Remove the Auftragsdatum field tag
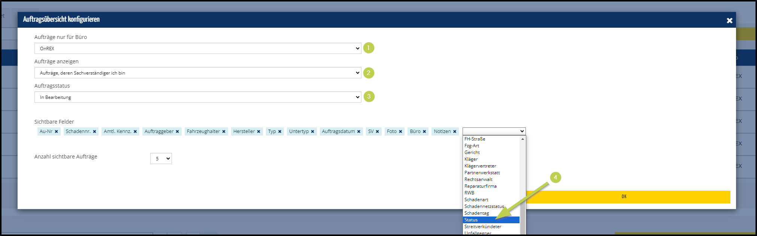Screen dimensions: 757x236 (359, 131)
